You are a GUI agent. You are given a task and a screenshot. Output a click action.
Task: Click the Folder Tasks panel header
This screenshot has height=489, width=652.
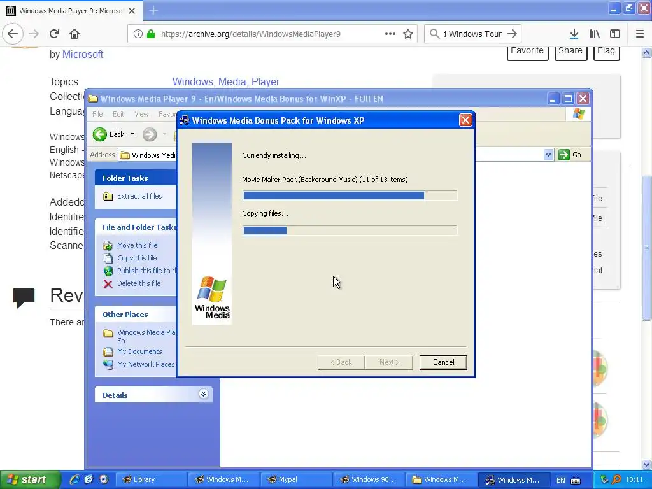pyautogui.click(x=136, y=178)
